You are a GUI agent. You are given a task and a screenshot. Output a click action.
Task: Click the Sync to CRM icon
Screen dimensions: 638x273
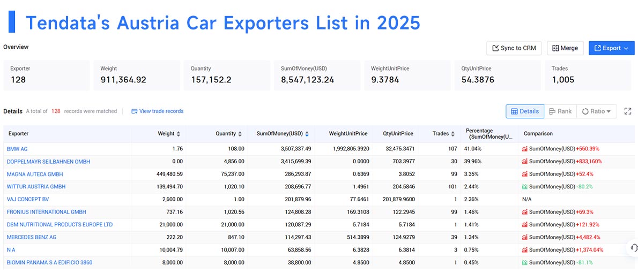tap(495, 48)
